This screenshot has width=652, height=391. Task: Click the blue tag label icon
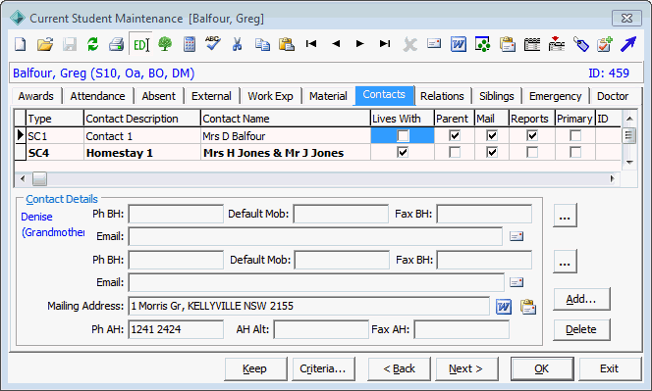(581, 44)
